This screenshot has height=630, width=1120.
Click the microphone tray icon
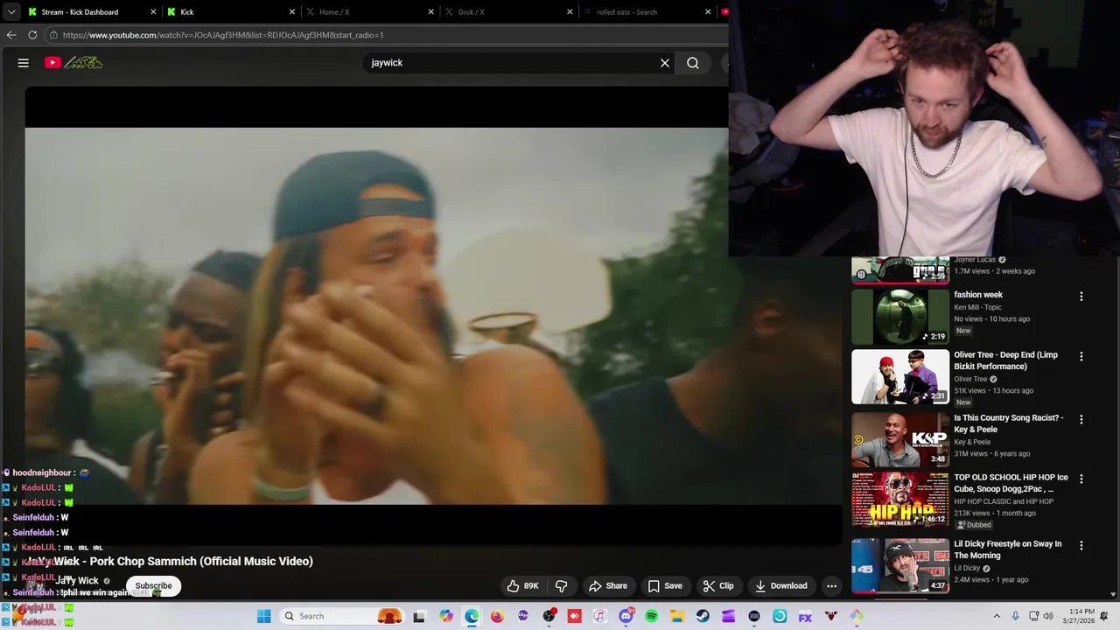pyautogui.click(x=1016, y=616)
